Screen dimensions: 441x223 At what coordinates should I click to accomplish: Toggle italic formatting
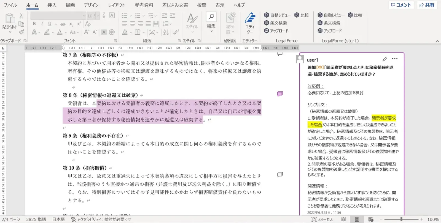point(42,24)
